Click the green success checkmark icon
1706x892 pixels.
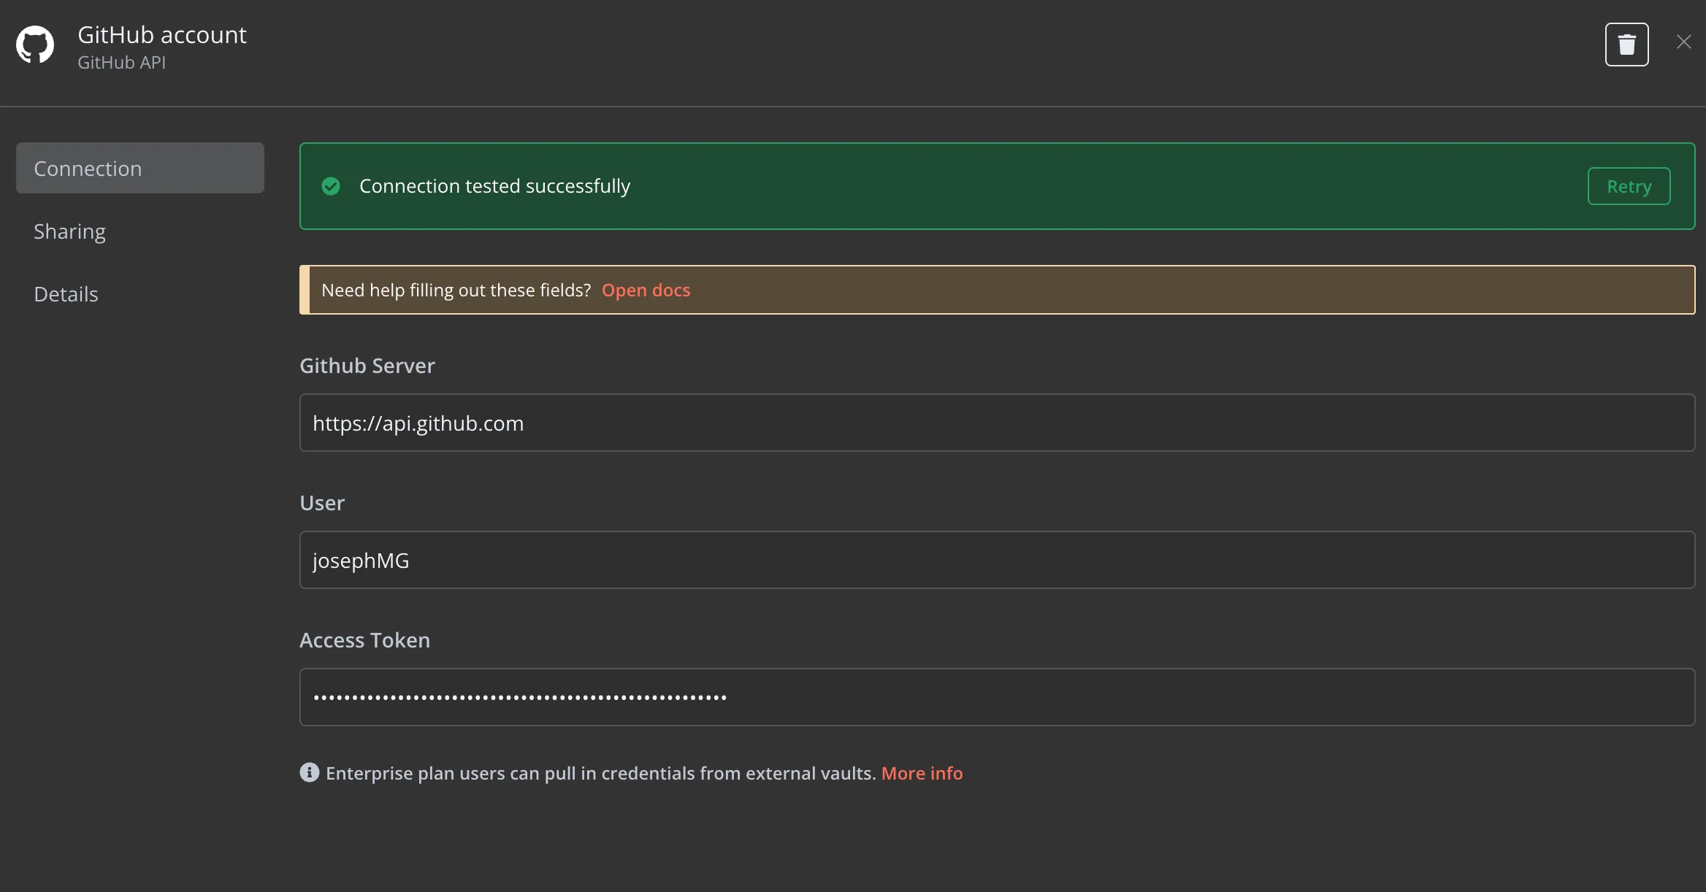click(331, 186)
